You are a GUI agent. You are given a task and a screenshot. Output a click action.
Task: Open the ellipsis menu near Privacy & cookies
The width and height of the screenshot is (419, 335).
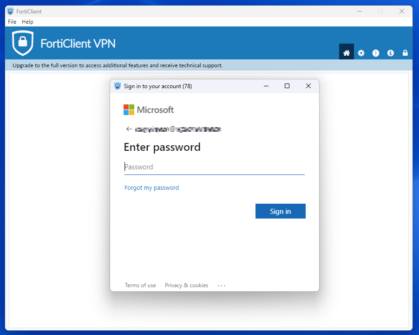[221, 285]
